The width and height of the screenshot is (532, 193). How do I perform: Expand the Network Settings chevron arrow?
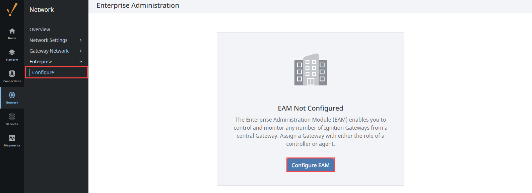coord(81,40)
